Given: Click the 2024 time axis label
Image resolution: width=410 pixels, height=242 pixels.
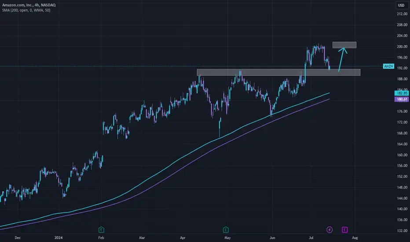Looking at the screenshot, I should [x=59, y=238].
